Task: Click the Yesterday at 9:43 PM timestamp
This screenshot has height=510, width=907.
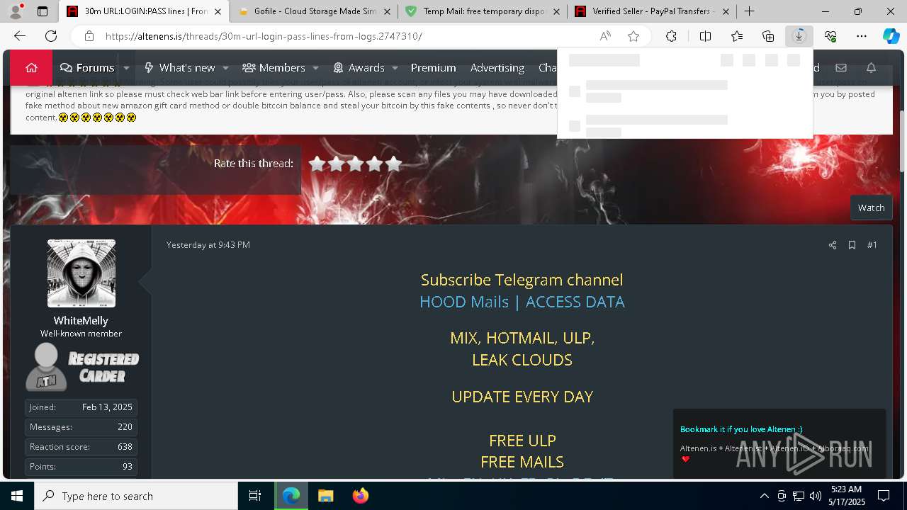Action: 208,245
